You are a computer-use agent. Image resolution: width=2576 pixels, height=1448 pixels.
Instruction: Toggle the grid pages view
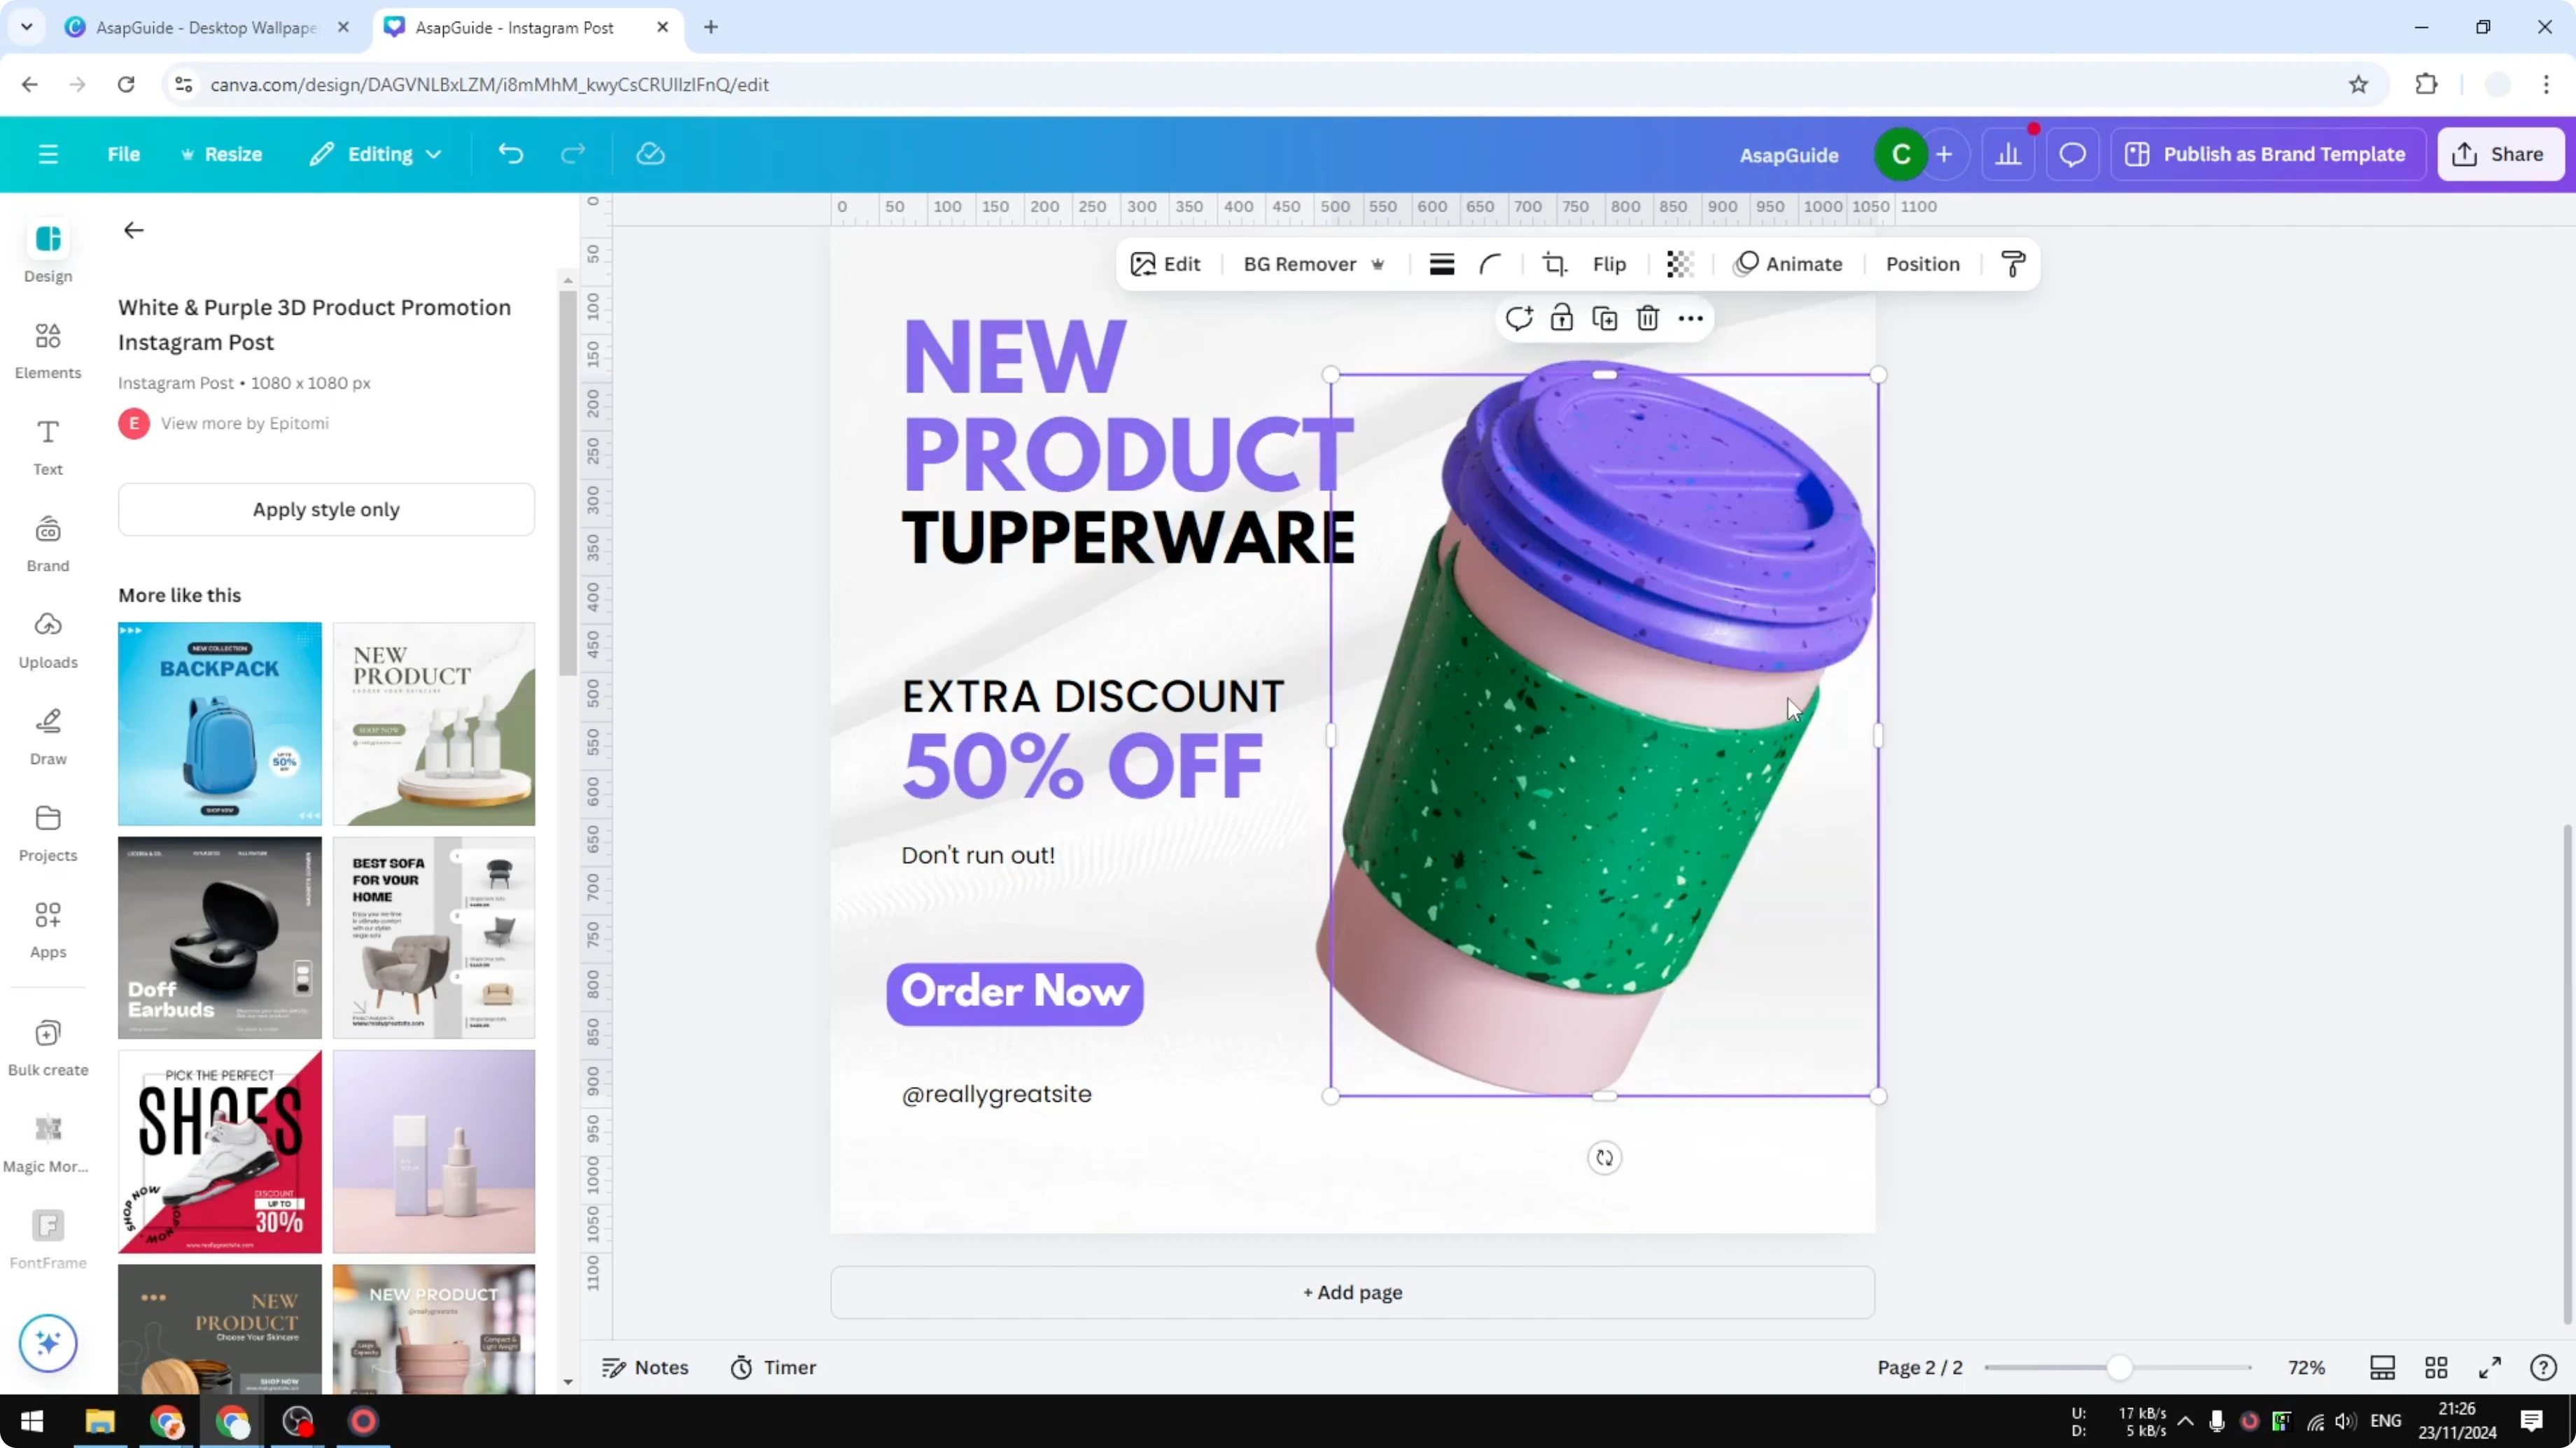[x=2436, y=1367]
